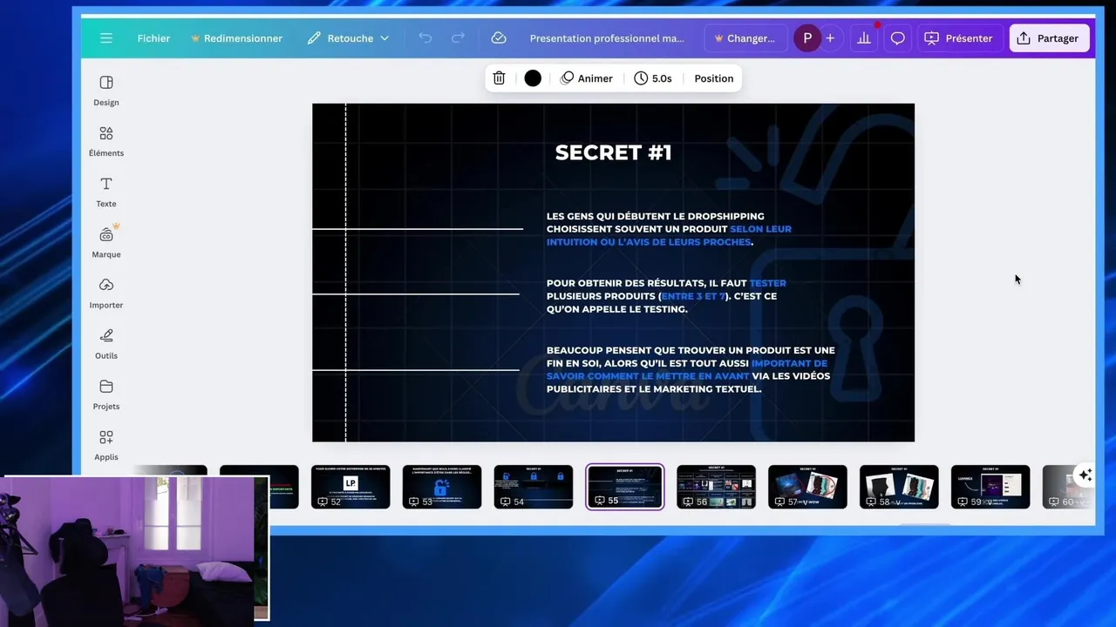
Task: Open the hamburger main menu
Action: point(106,38)
